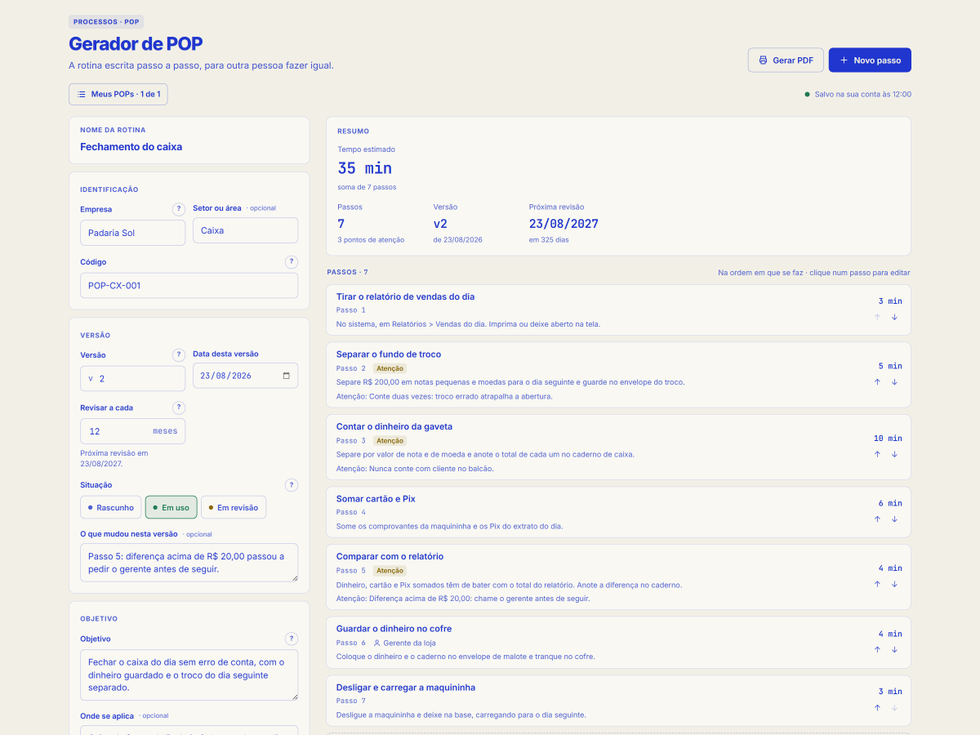Image resolution: width=980 pixels, height=735 pixels.
Task: Move 'Desligar e carregar a maquininha' up
Action: (x=877, y=708)
